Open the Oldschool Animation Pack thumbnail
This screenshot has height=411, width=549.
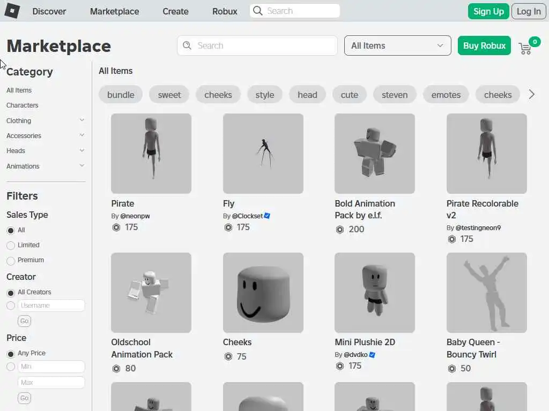pos(151,293)
